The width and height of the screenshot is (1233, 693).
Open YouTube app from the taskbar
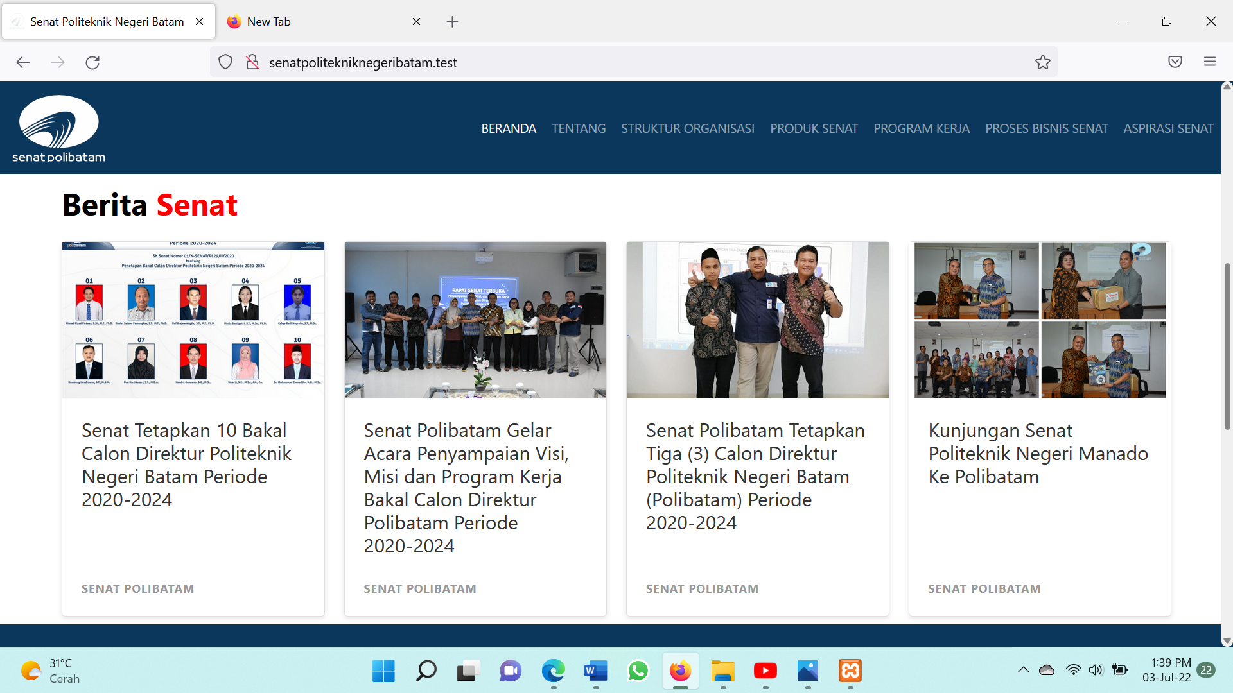click(765, 671)
